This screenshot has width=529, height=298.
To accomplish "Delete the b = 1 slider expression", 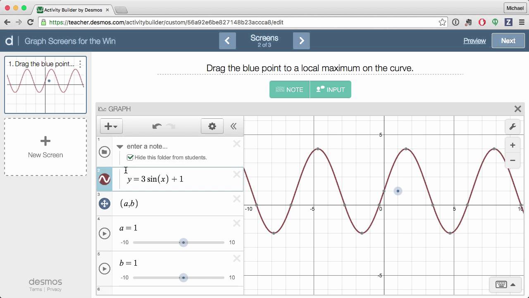I will [x=237, y=258].
